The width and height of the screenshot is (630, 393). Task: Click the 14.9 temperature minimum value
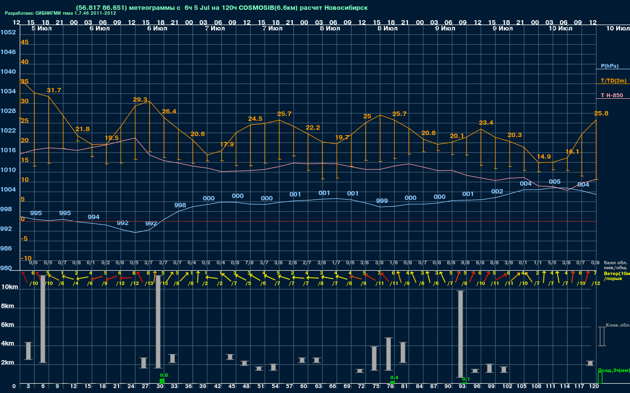(x=544, y=157)
